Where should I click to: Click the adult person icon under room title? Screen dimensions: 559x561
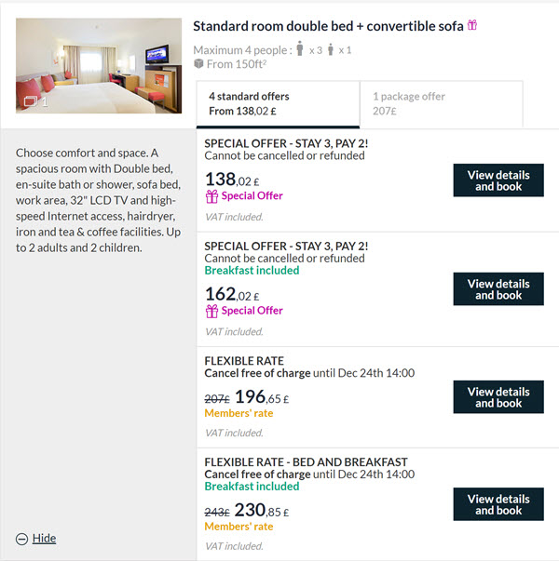[x=300, y=48]
